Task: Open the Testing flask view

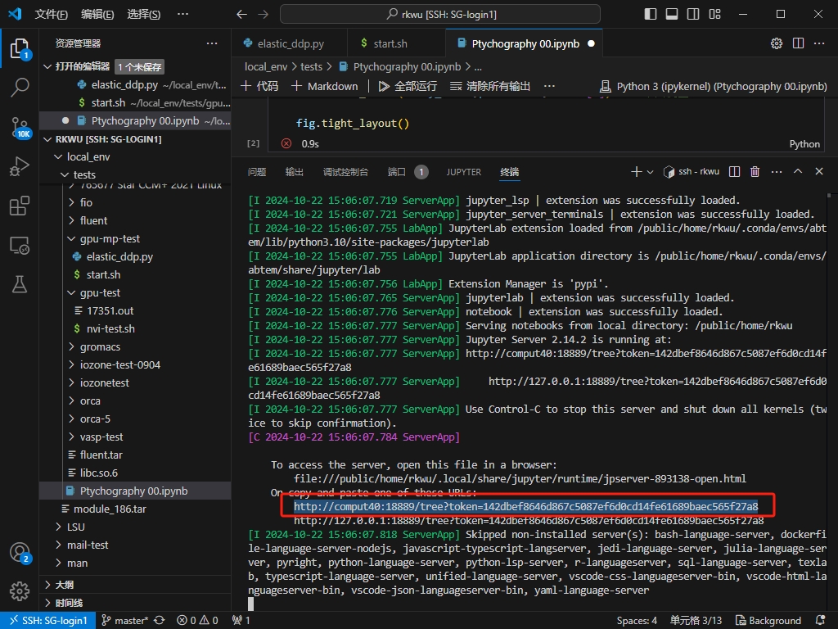Action: click(x=20, y=284)
